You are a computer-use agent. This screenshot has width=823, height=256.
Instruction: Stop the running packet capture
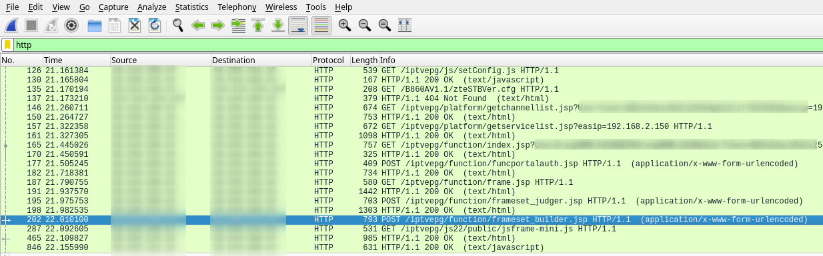point(31,25)
